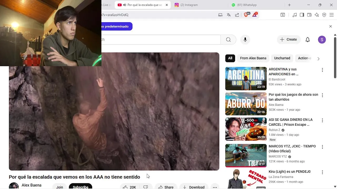Click the video title Por qué la escalada

coord(75,177)
